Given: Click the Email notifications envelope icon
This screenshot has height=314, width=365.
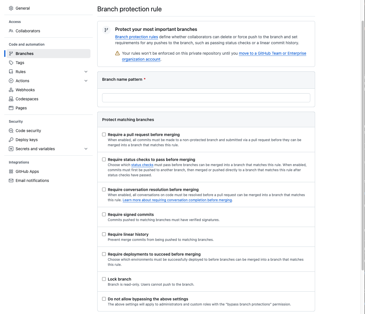Looking at the screenshot, I should click(x=11, y=180).
